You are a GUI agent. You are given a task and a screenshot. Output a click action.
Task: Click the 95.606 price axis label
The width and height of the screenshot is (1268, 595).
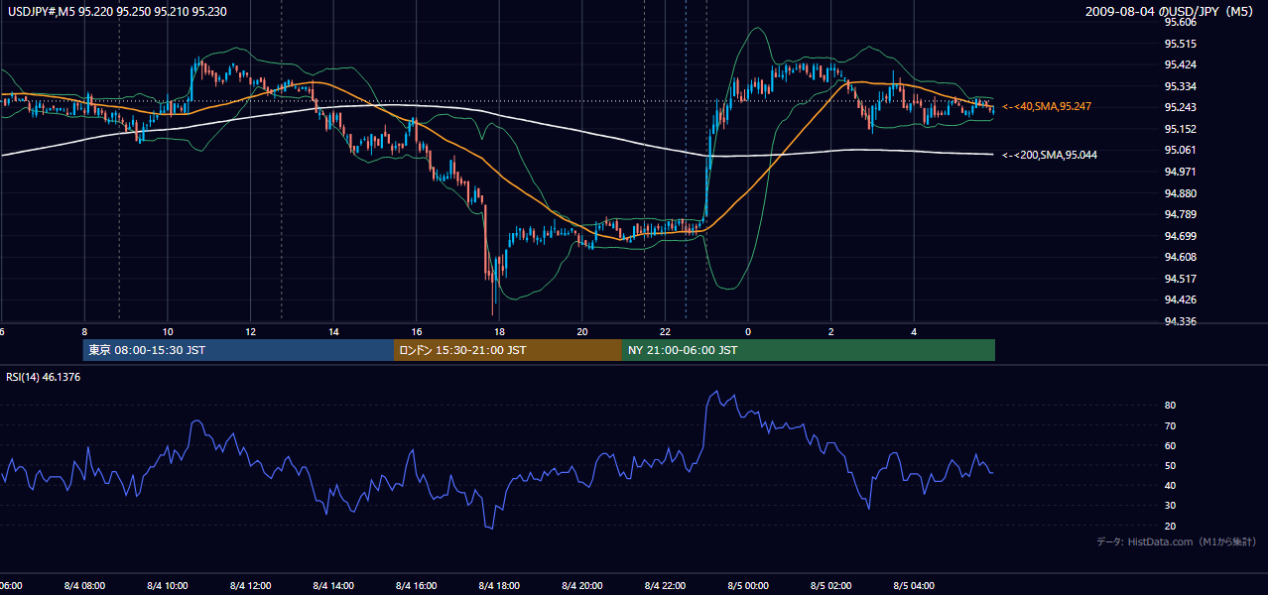(1180, 22)
